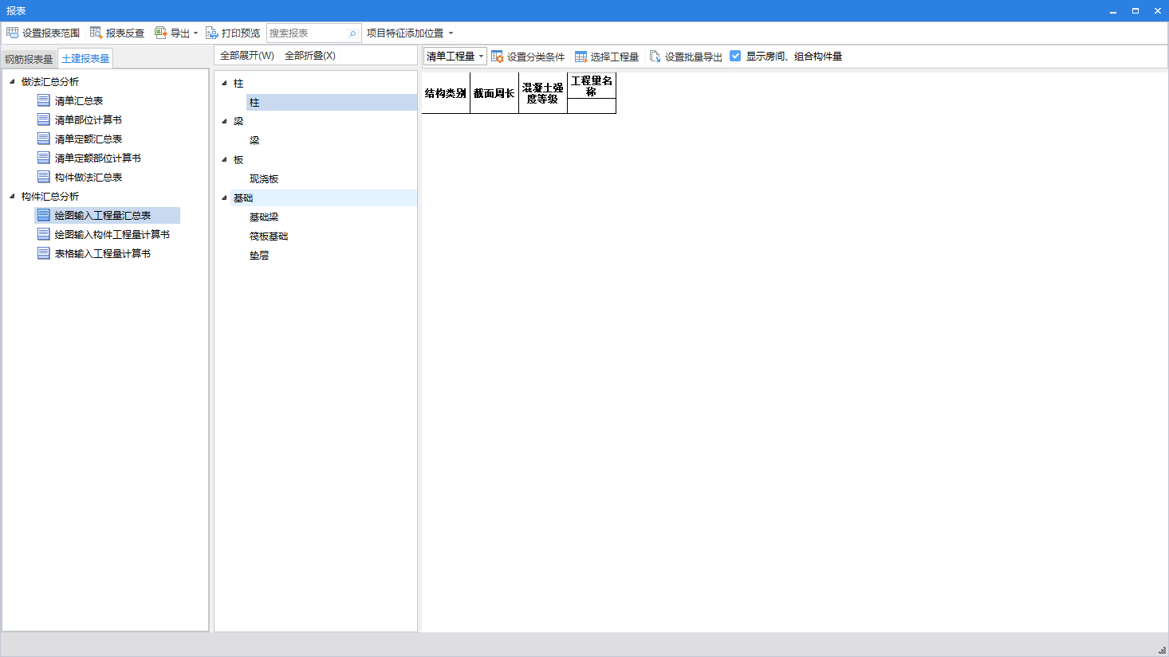
Task: Click 全部折叠(X) button
Action: pos(310,56)
